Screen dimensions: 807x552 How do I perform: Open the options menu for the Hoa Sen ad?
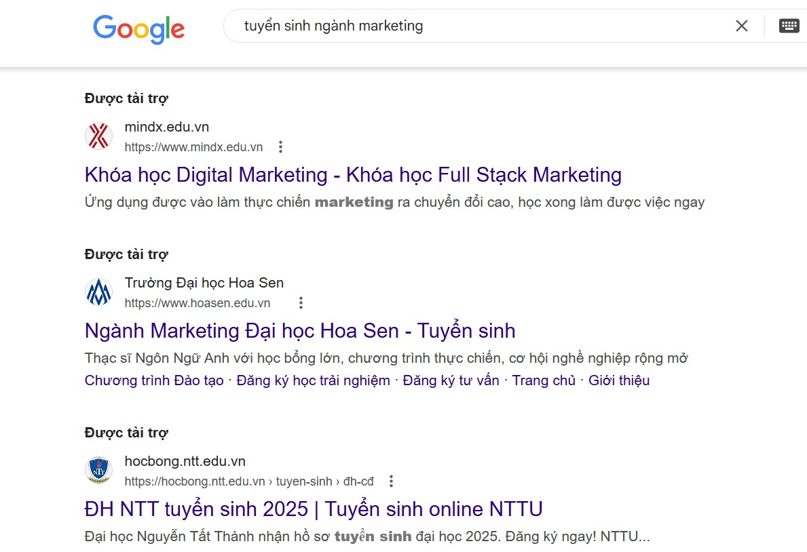[x=301, y=303]
